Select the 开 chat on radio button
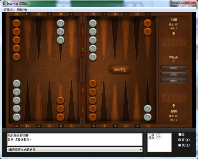The height and width of the screenshot is (159, 198). tap(180, 140)
